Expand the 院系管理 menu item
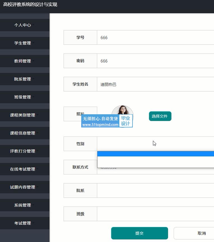214x242 pixels. coord(25,79)
